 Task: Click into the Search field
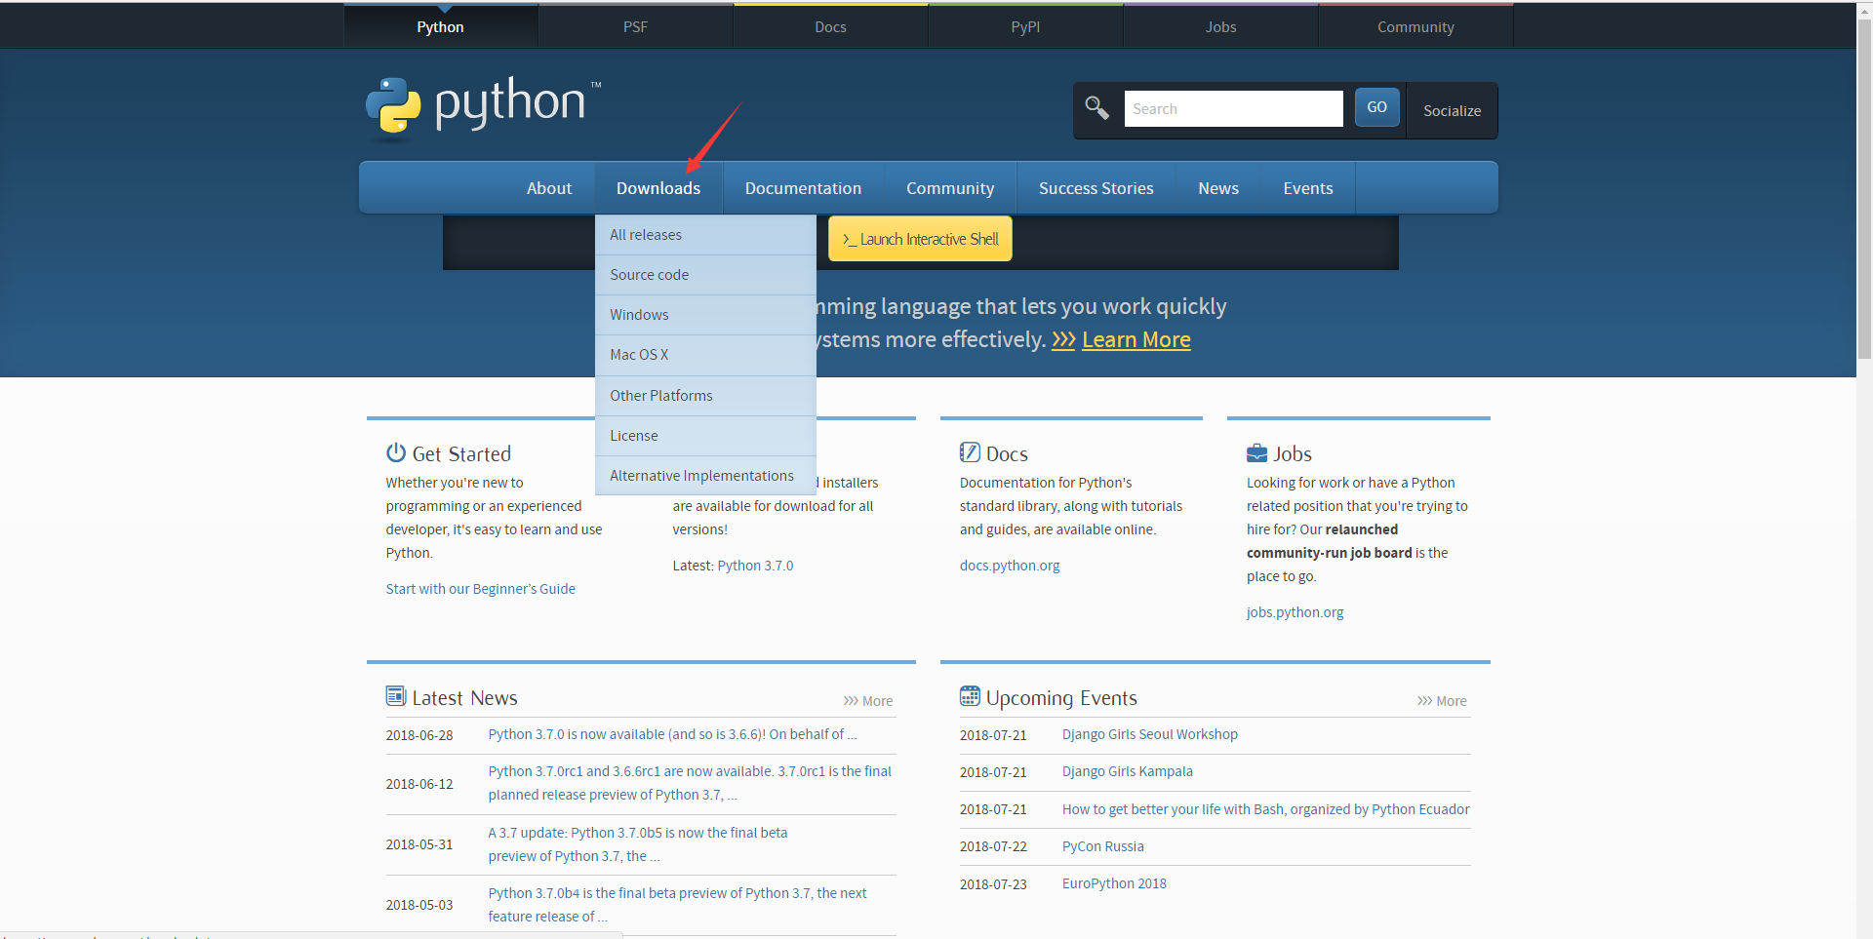pos(1233,109)
